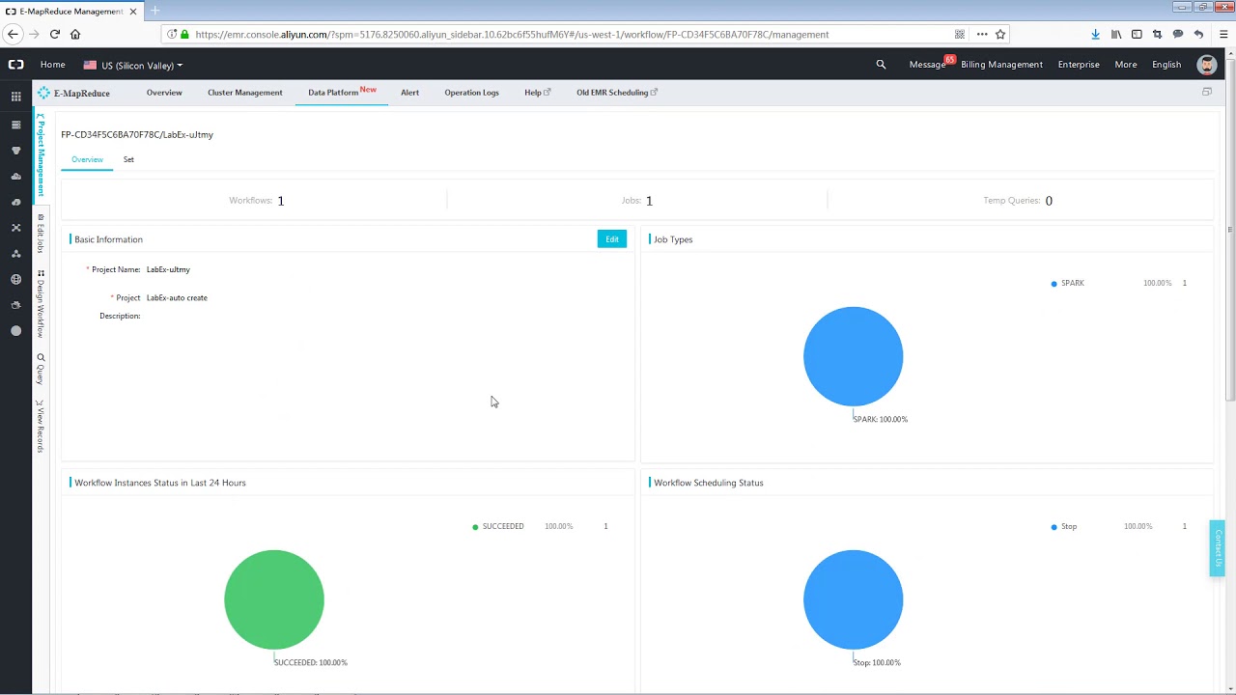The width and height of the screenshot is (1236, 695).
Task: Toggle the Stop legend entry in scheduling chart
Action: coord(1064,526)
